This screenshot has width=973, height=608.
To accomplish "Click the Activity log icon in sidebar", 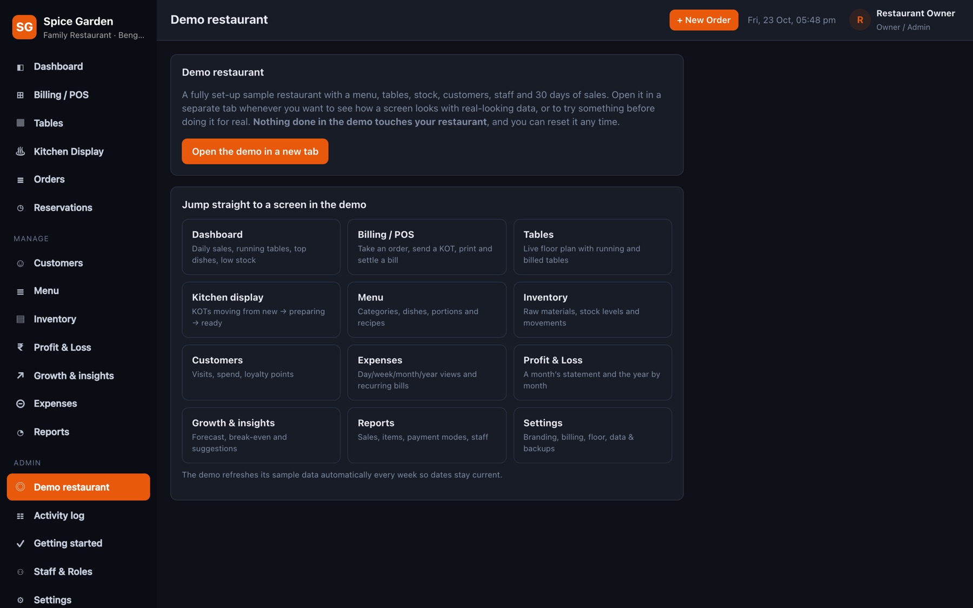I will [x=21, y=516].
